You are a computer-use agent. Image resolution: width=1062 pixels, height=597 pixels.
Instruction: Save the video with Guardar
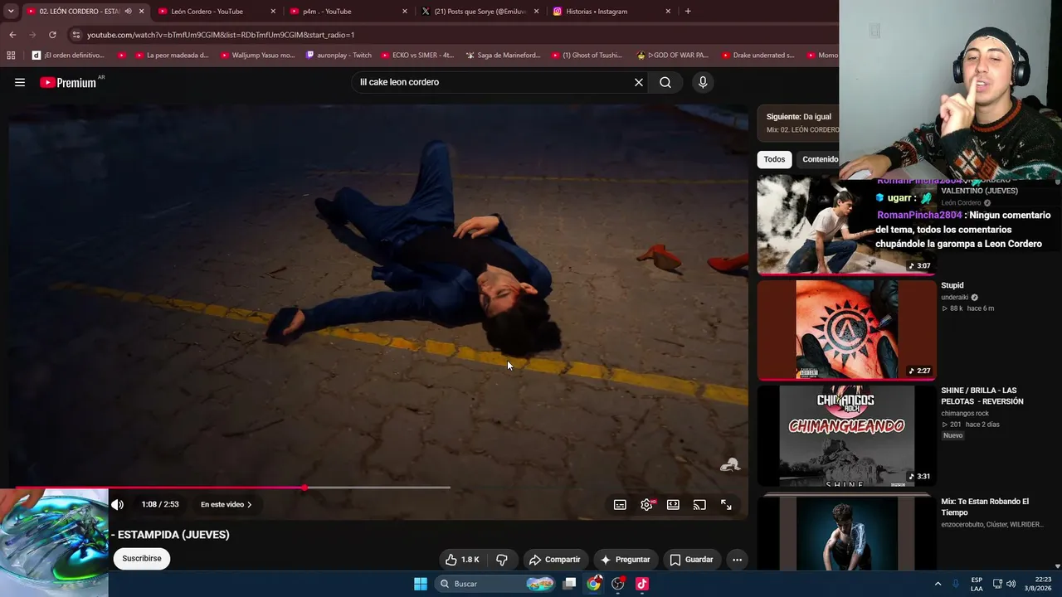(692, 560)
